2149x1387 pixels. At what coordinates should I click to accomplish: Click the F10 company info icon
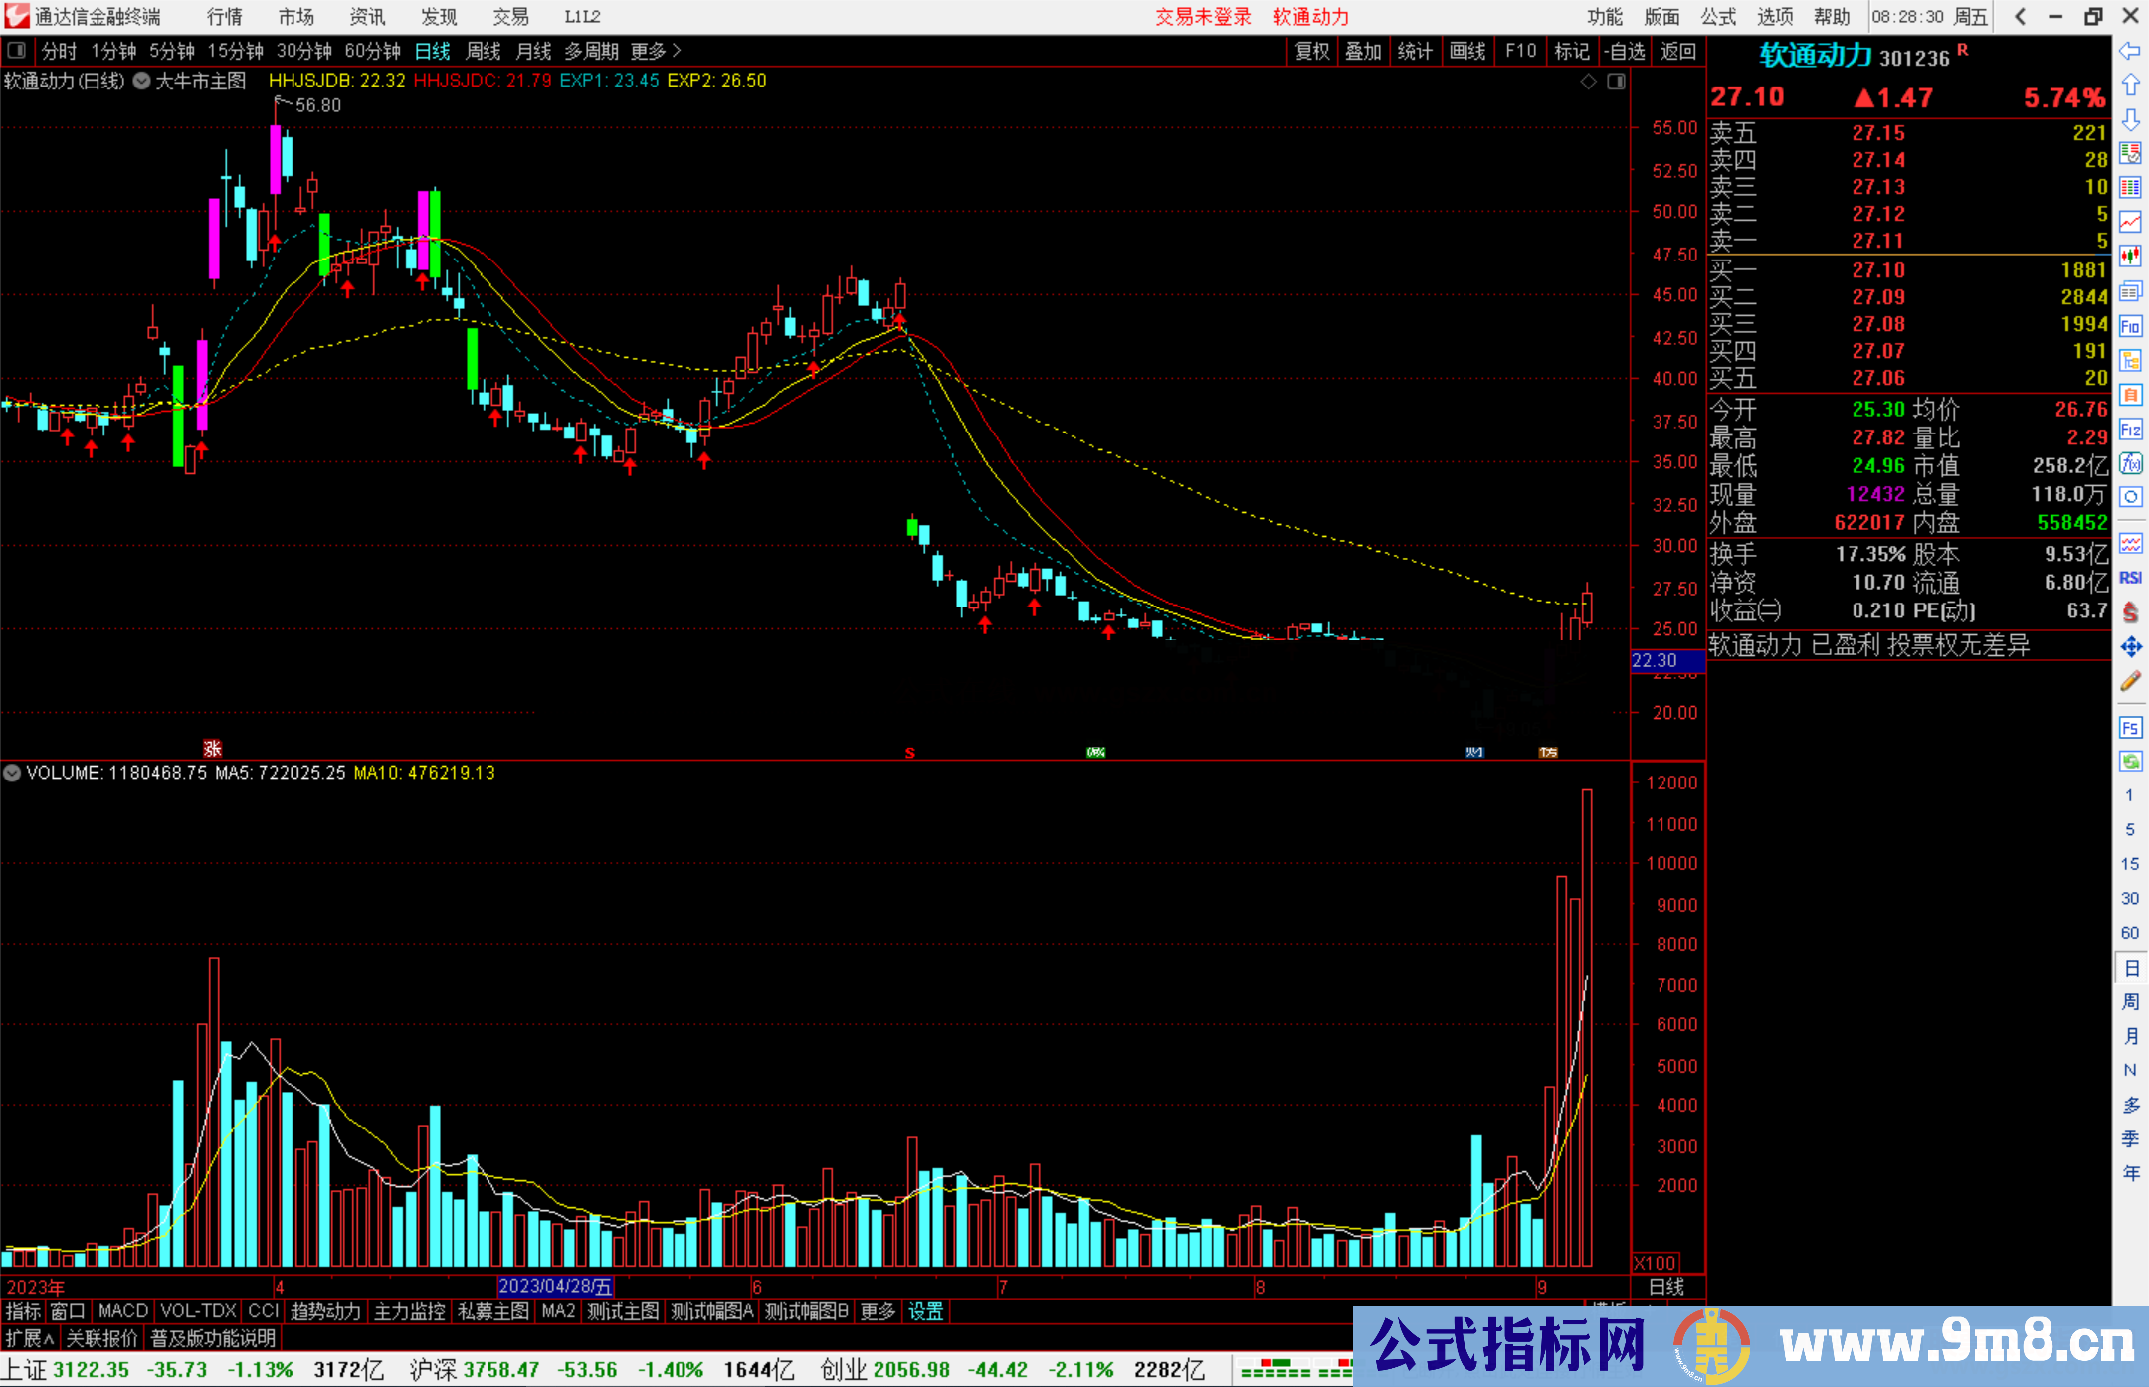coord(2130,326)
